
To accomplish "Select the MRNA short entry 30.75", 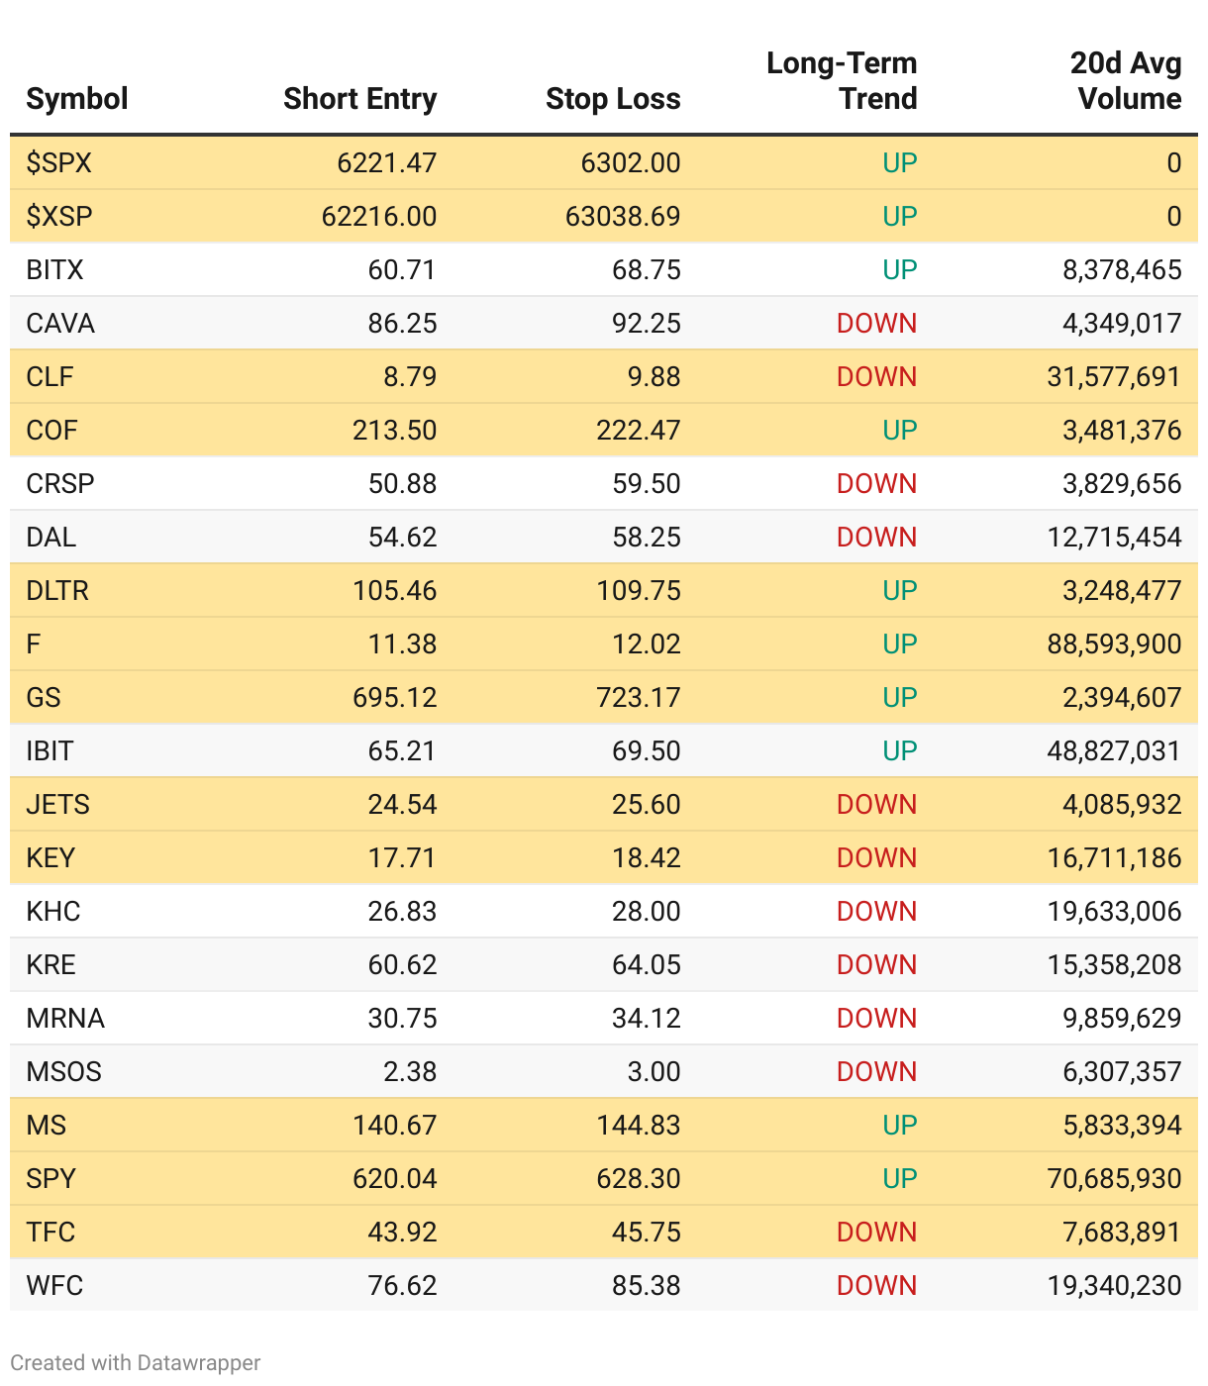I will coord(402,1018).
